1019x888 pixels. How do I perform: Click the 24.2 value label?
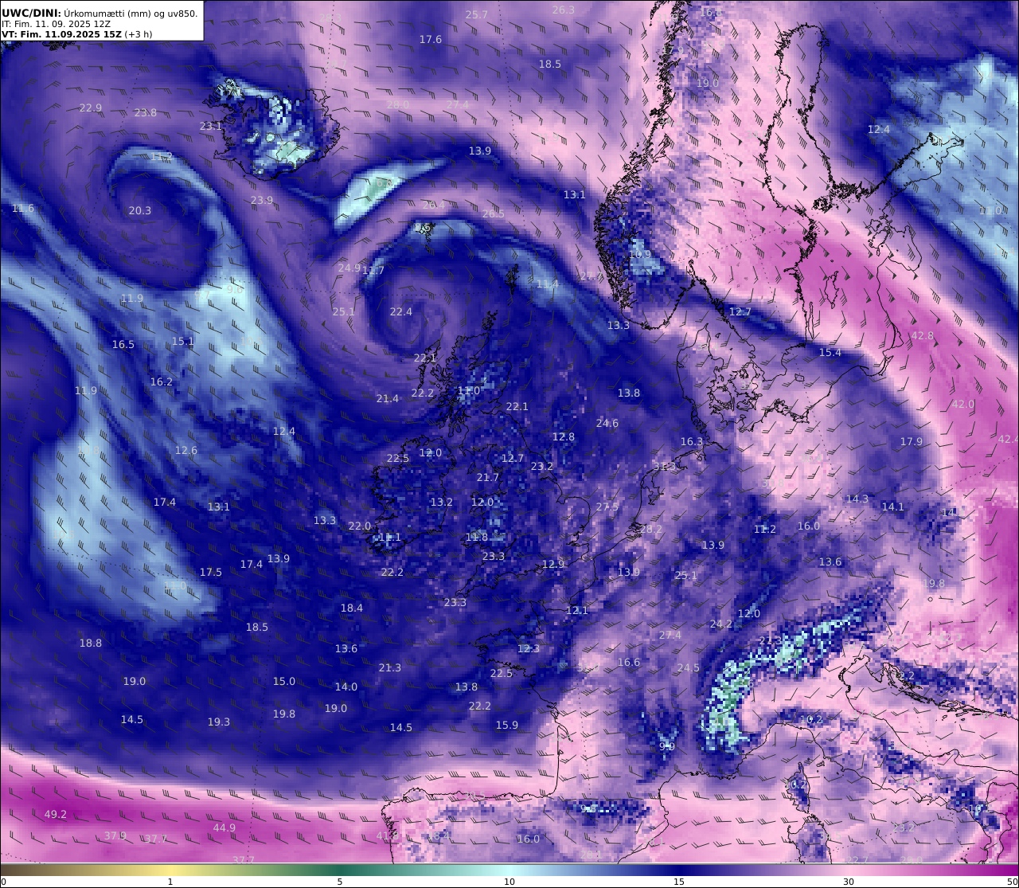click(x=721, y=624)
